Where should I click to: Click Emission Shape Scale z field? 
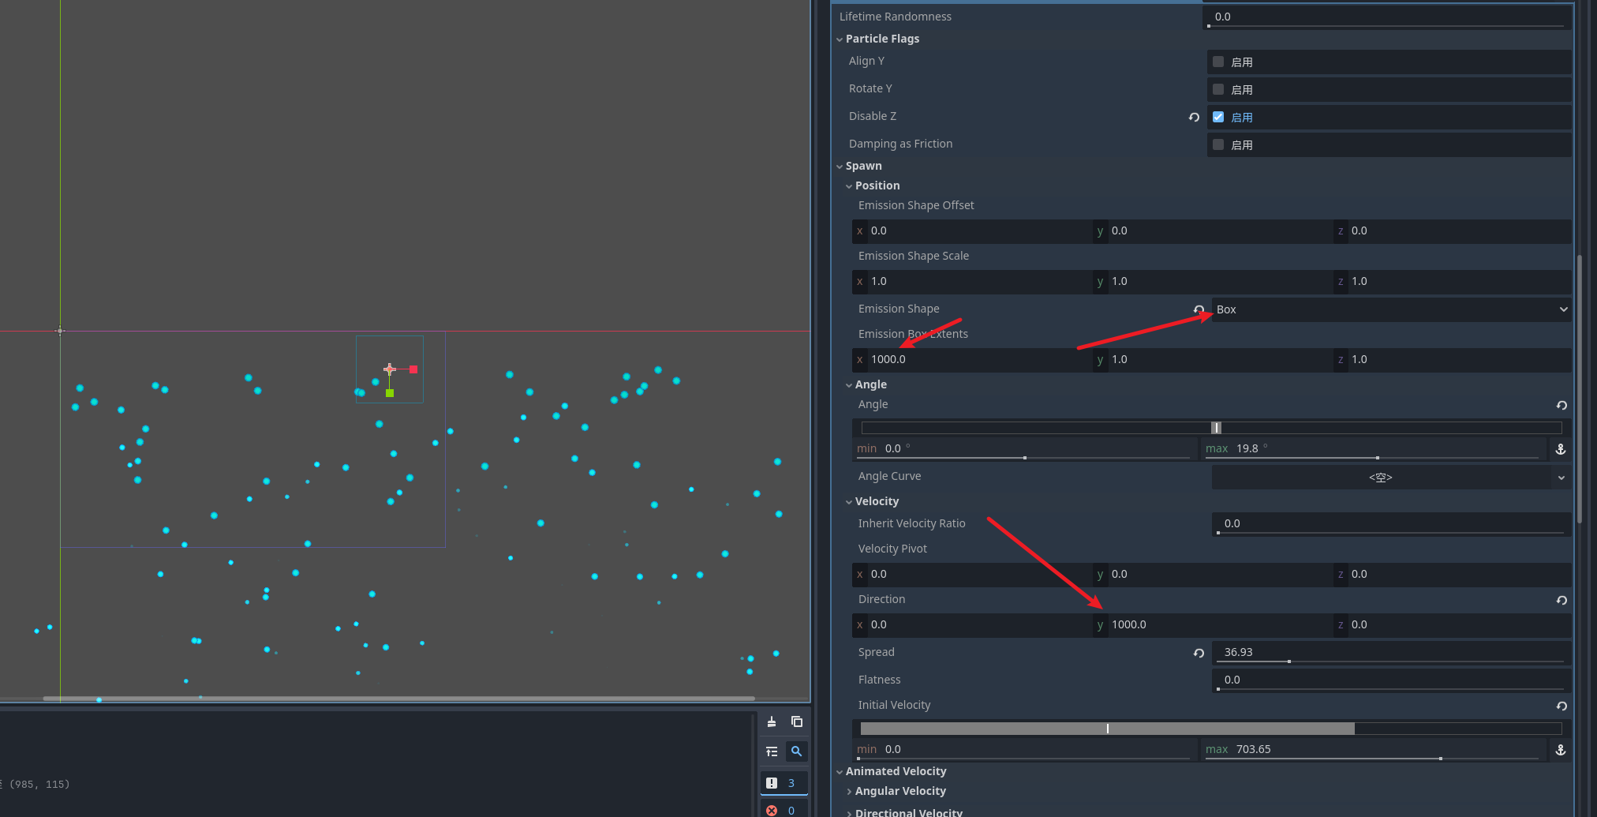(1453, 282)
